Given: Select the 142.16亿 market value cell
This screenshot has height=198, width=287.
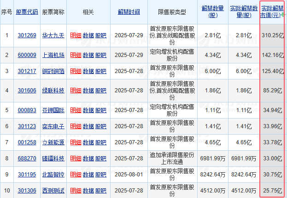Looking at the screenshot, I should click(x=273, y=55).
